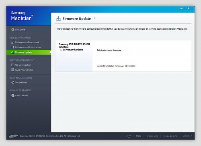This screenshot has height=146, width=201.
Task: Click the Disk Drive icon in sidebar
Action: [13, 30]
